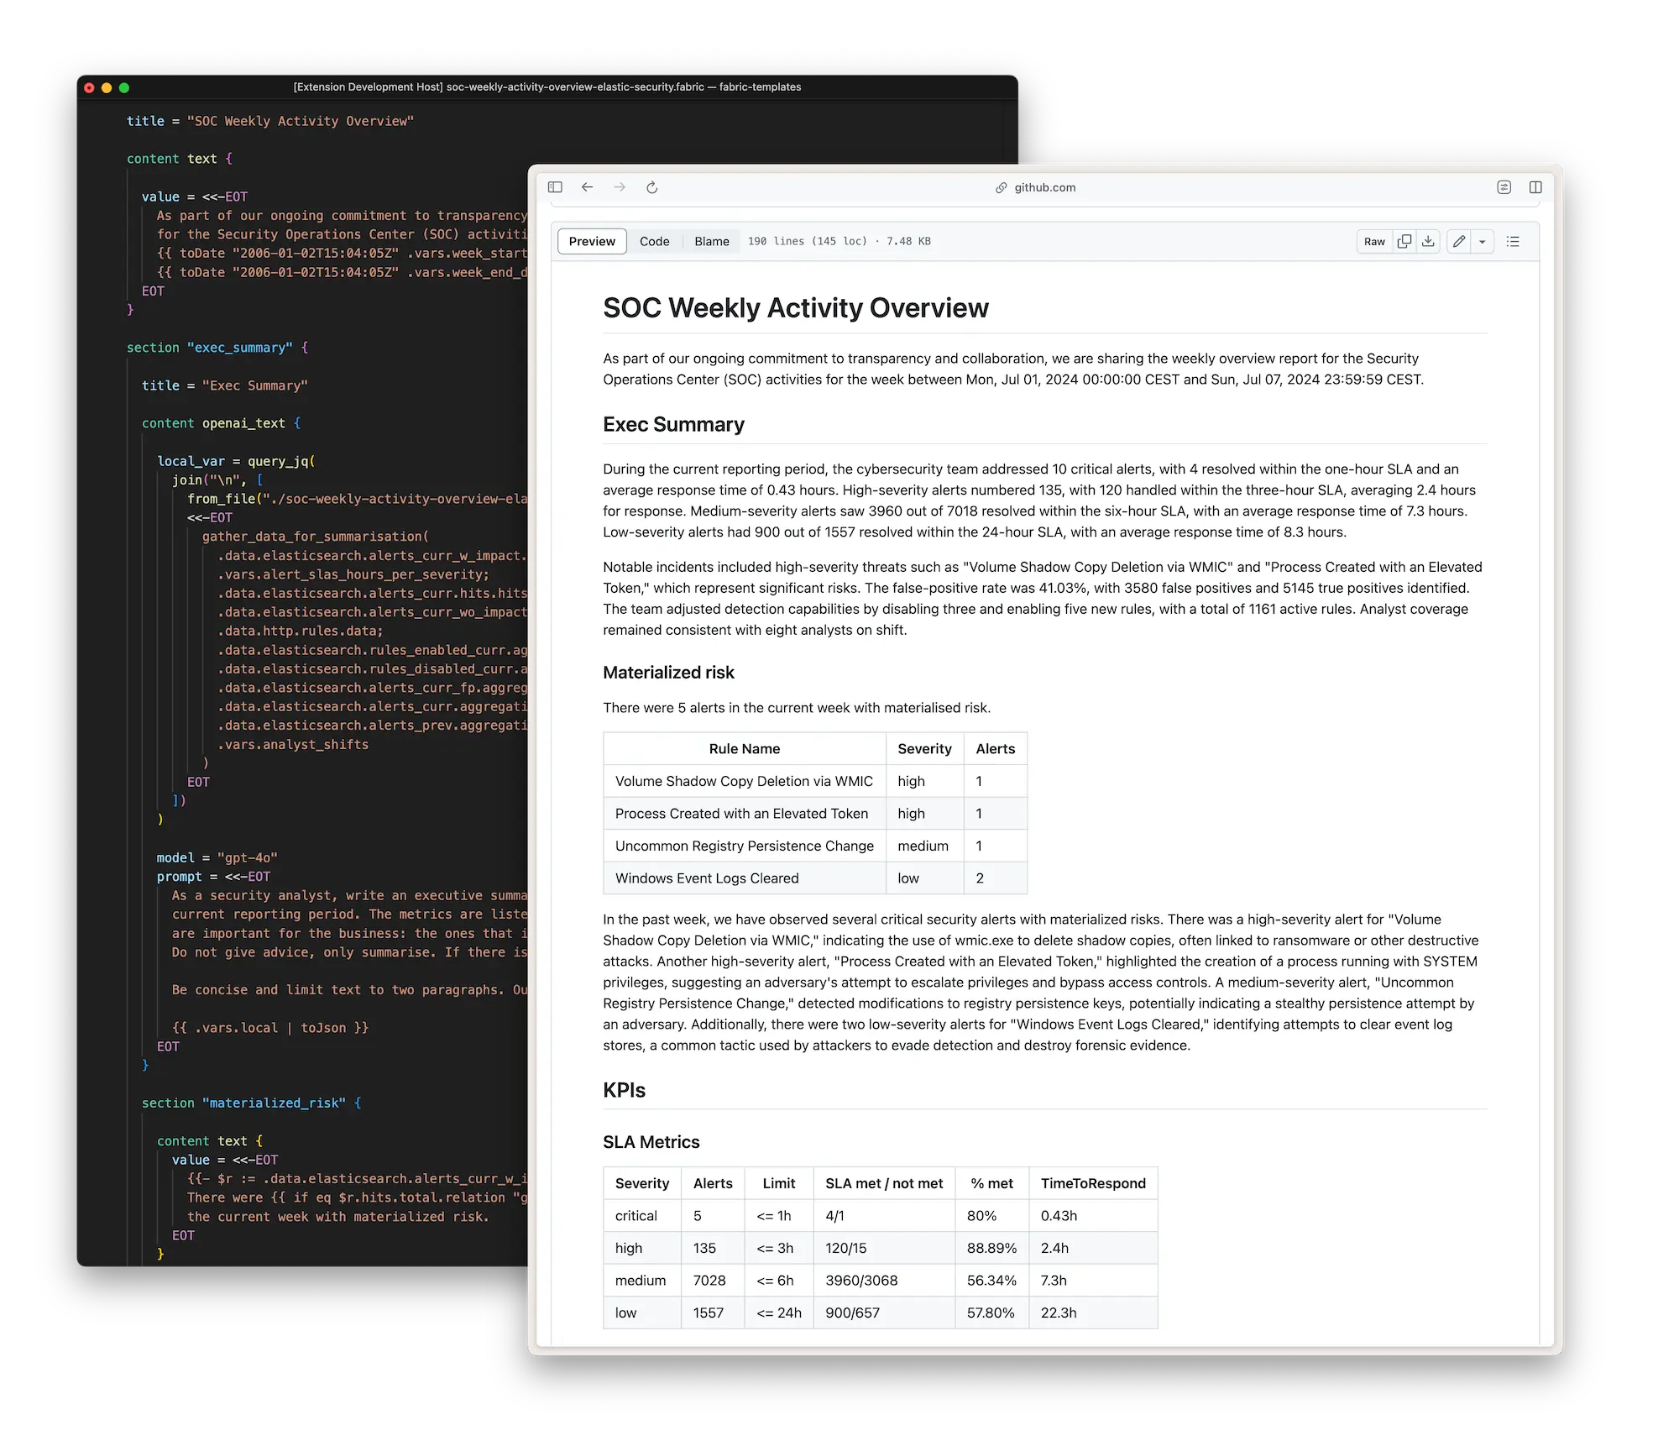Toggle the split view icon top right
The image size is (1679, 1441).
[x=1537, y=187]
